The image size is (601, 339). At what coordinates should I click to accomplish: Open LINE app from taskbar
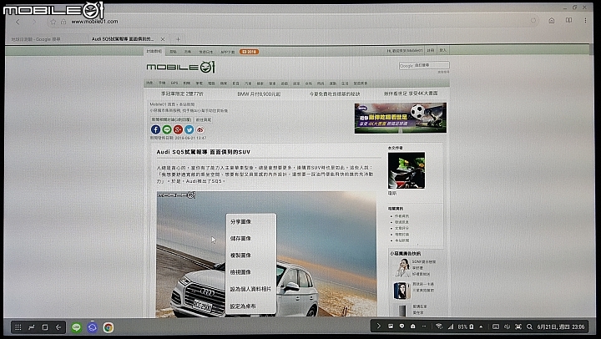[76, 327]
